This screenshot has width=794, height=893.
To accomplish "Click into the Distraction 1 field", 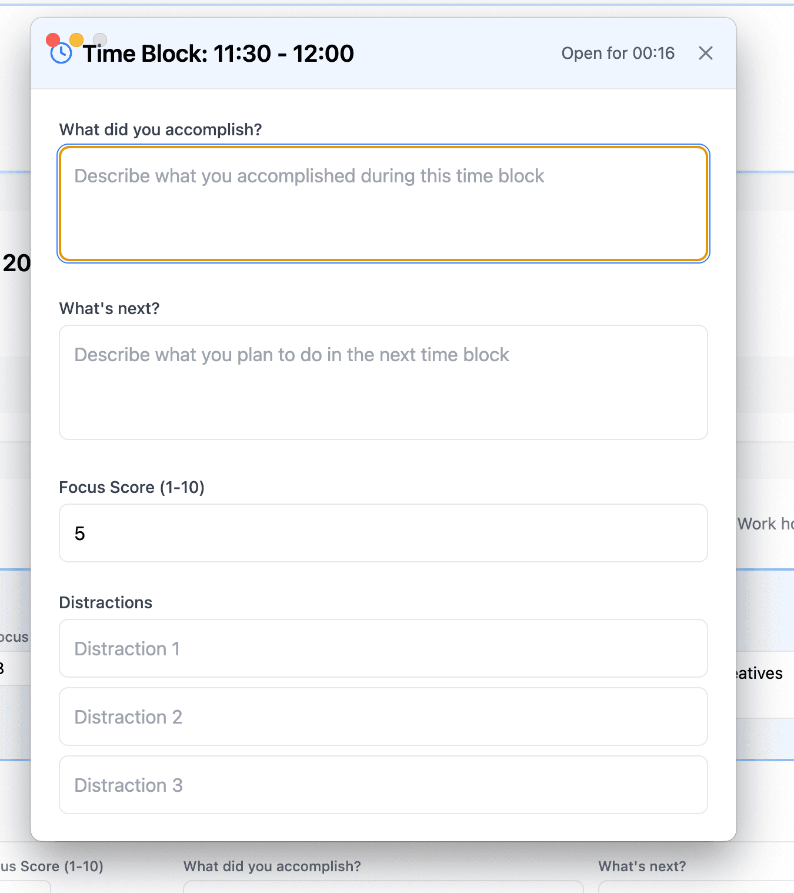I will (x=383, y=648).
